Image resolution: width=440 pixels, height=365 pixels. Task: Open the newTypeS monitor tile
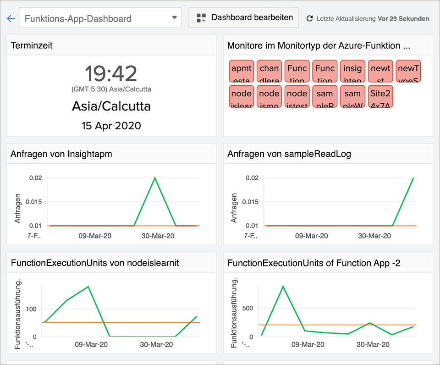click(x=407, y=71)
